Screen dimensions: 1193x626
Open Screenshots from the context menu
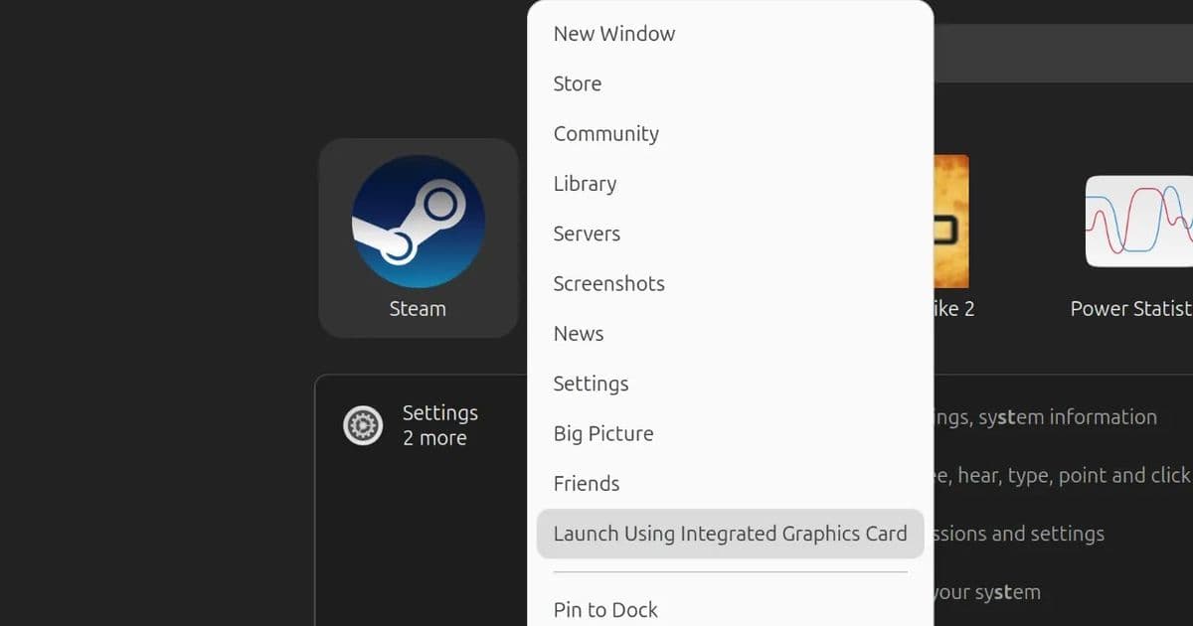pos(608,283)
